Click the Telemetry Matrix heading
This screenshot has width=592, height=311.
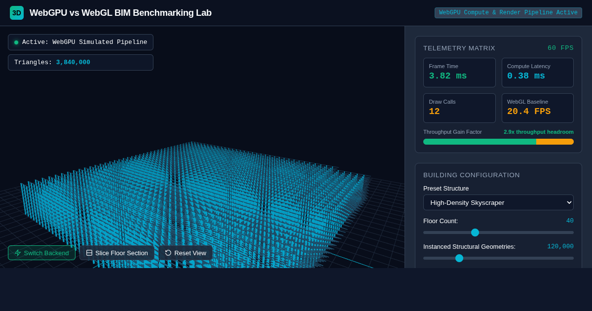[x=459, y=48]
